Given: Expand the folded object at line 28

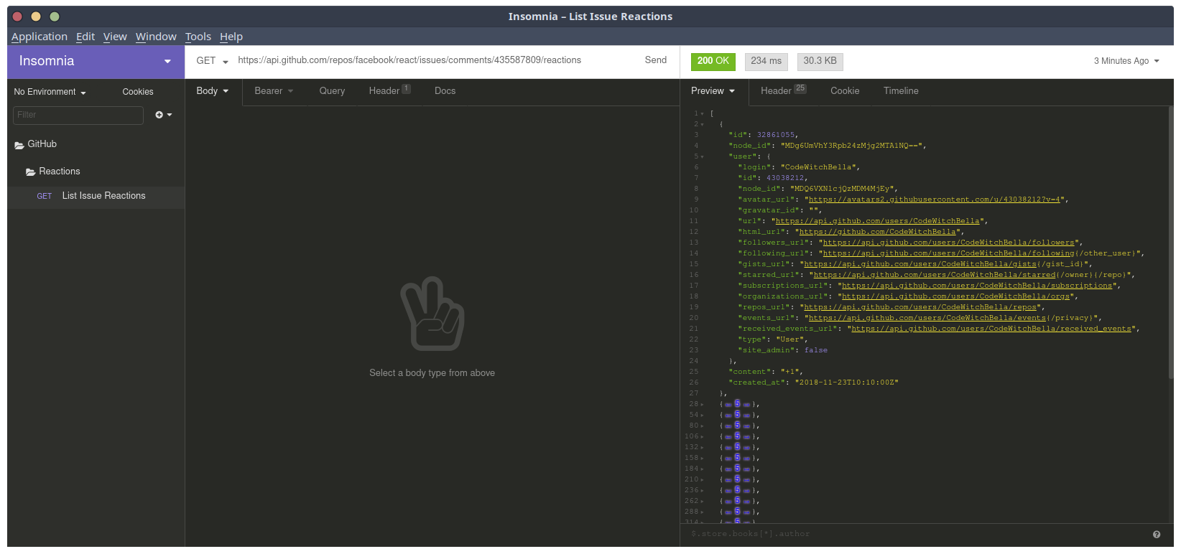Looking at the screenshot, I should click(703, 404).
